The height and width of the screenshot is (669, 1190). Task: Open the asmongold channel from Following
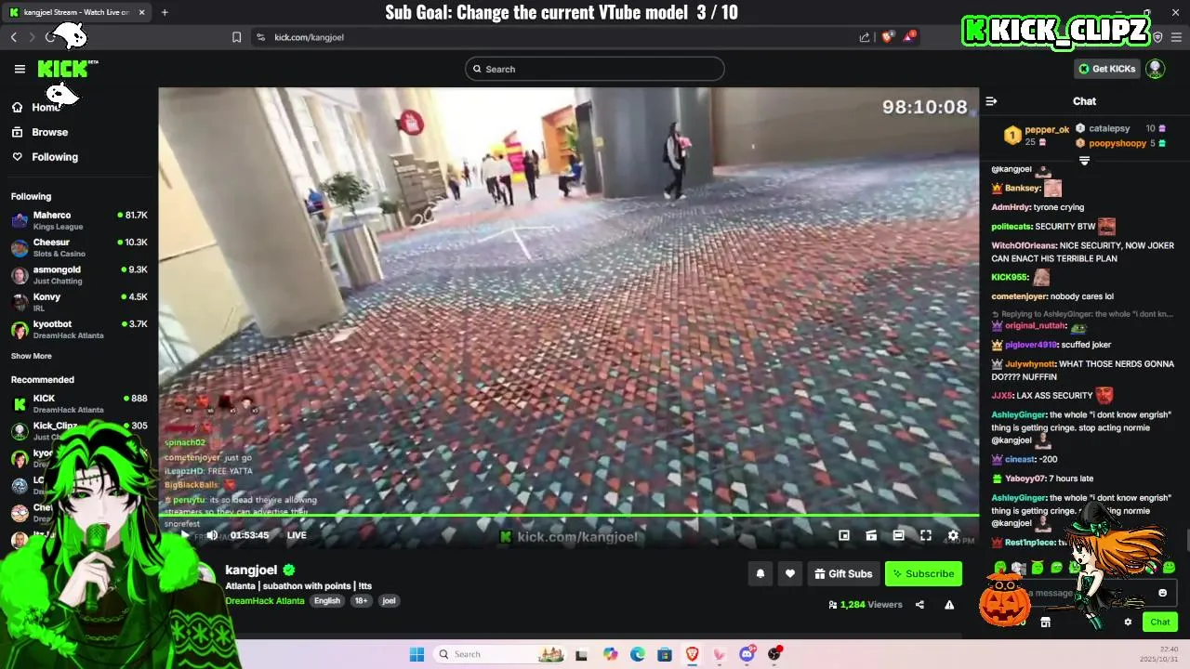pyautogui.click(x=79, y=274)
